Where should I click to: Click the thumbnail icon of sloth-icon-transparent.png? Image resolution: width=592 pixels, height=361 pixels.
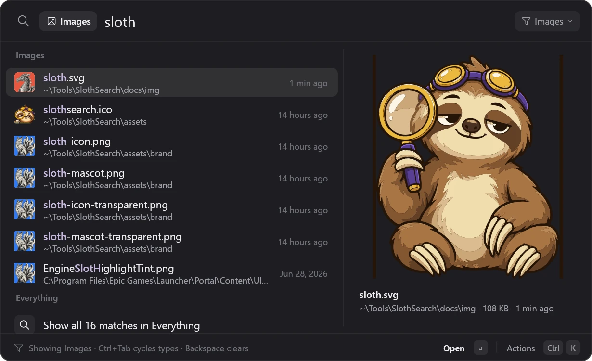[x=25, y=209]
